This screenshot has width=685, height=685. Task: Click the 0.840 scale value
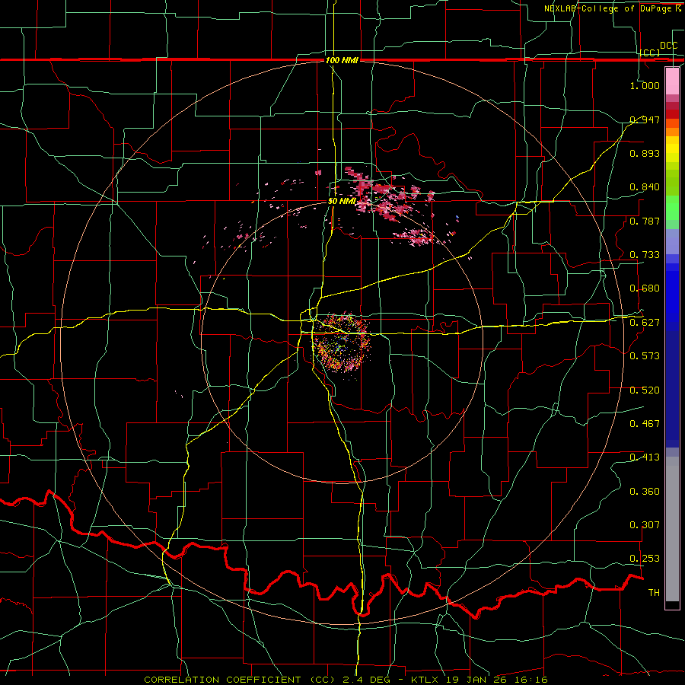(x=645, y=187)
